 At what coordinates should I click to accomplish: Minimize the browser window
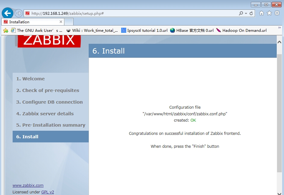pos(256,5)
